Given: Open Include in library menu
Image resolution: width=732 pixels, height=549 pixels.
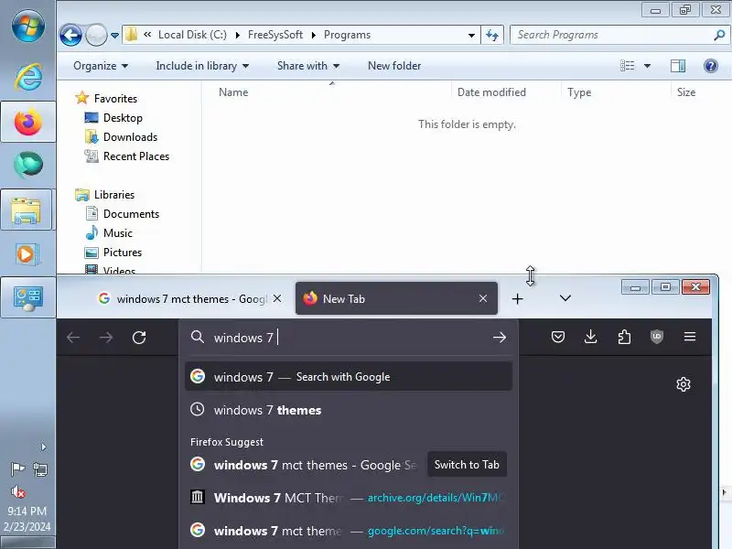Looking at the screenshot, I should click(202, 66).
